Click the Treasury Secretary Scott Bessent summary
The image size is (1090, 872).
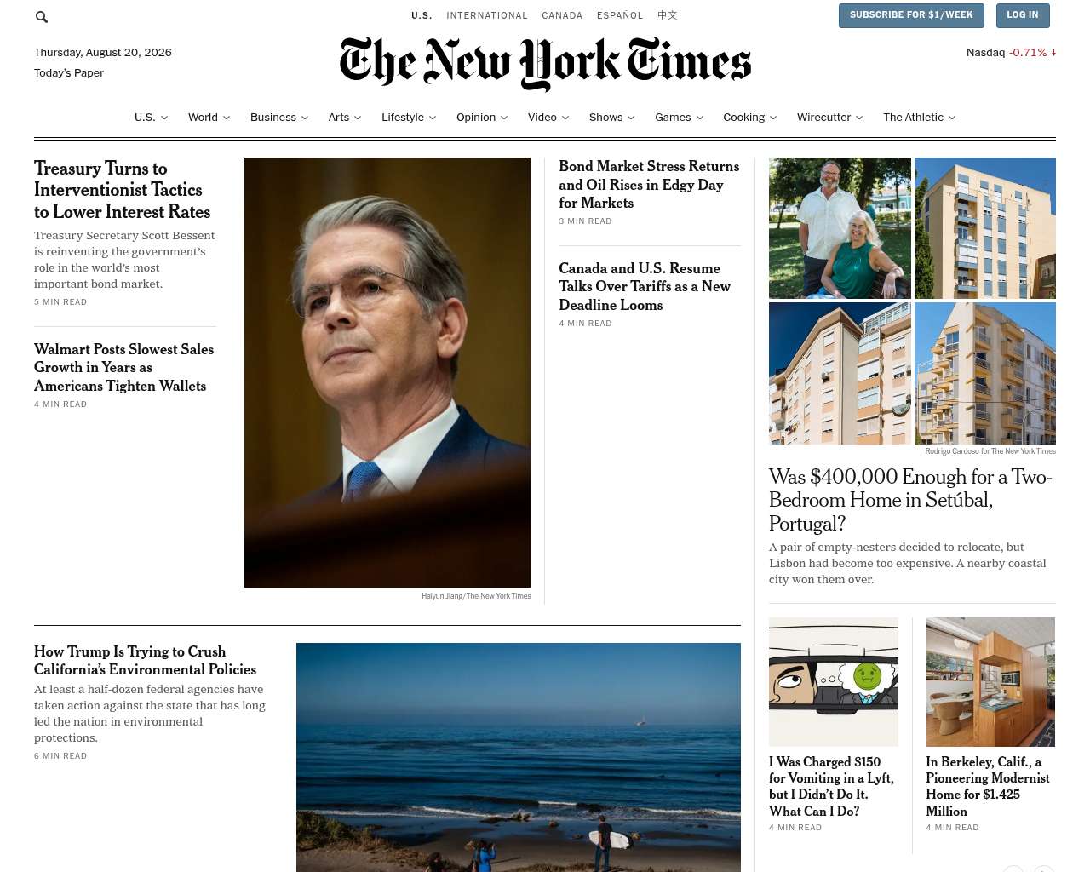click(124, 260)
